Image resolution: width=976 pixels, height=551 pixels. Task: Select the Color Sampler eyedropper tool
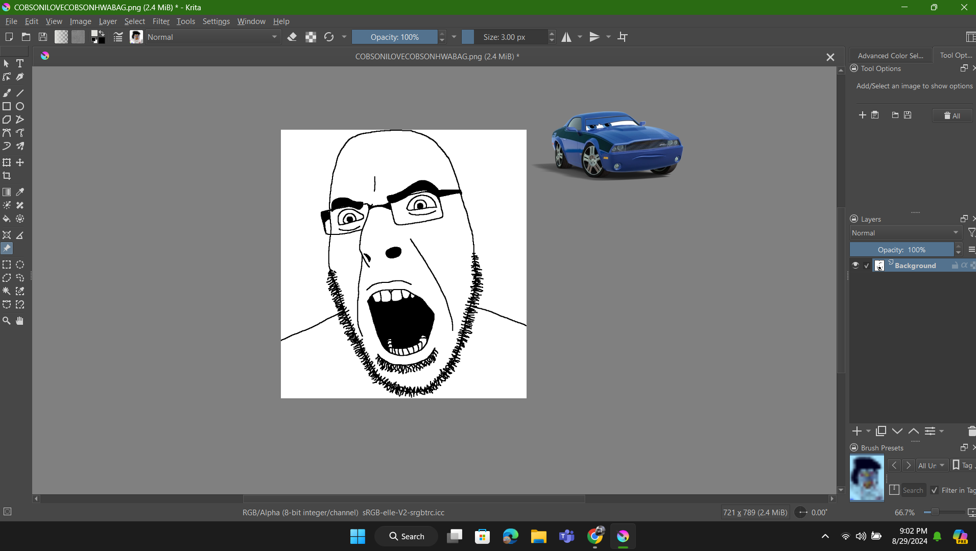[20, 192]
